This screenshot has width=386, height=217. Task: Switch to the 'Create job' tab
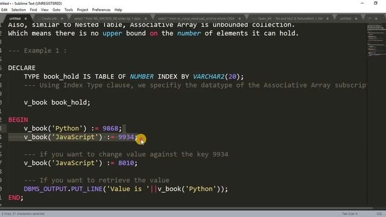tap(48, 19)
